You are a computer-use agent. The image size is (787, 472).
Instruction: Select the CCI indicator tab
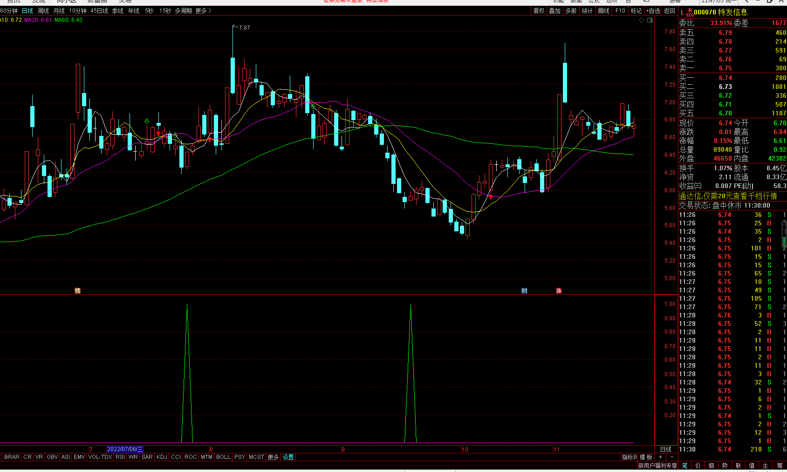pyautogui.click(x=176, y=457)
